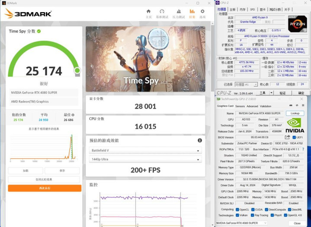Toggle the Ray Tracing checkbox in GPU-Z
The width and height of the screenshot is (311, 227).
pyautogui.click(x=252, y=215)
